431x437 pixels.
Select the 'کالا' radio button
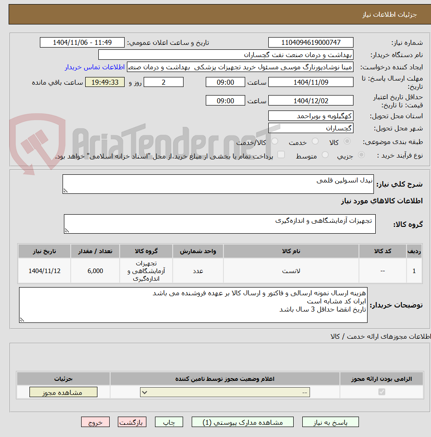tap(347, 141)
